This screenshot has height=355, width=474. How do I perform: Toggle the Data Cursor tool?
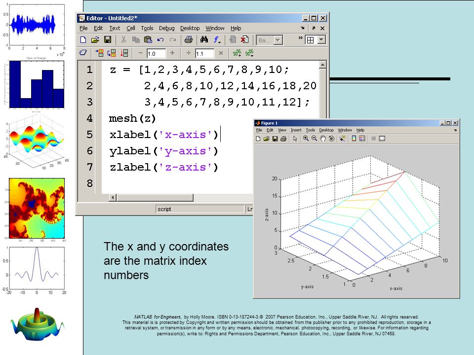click(x=342, y=139)
